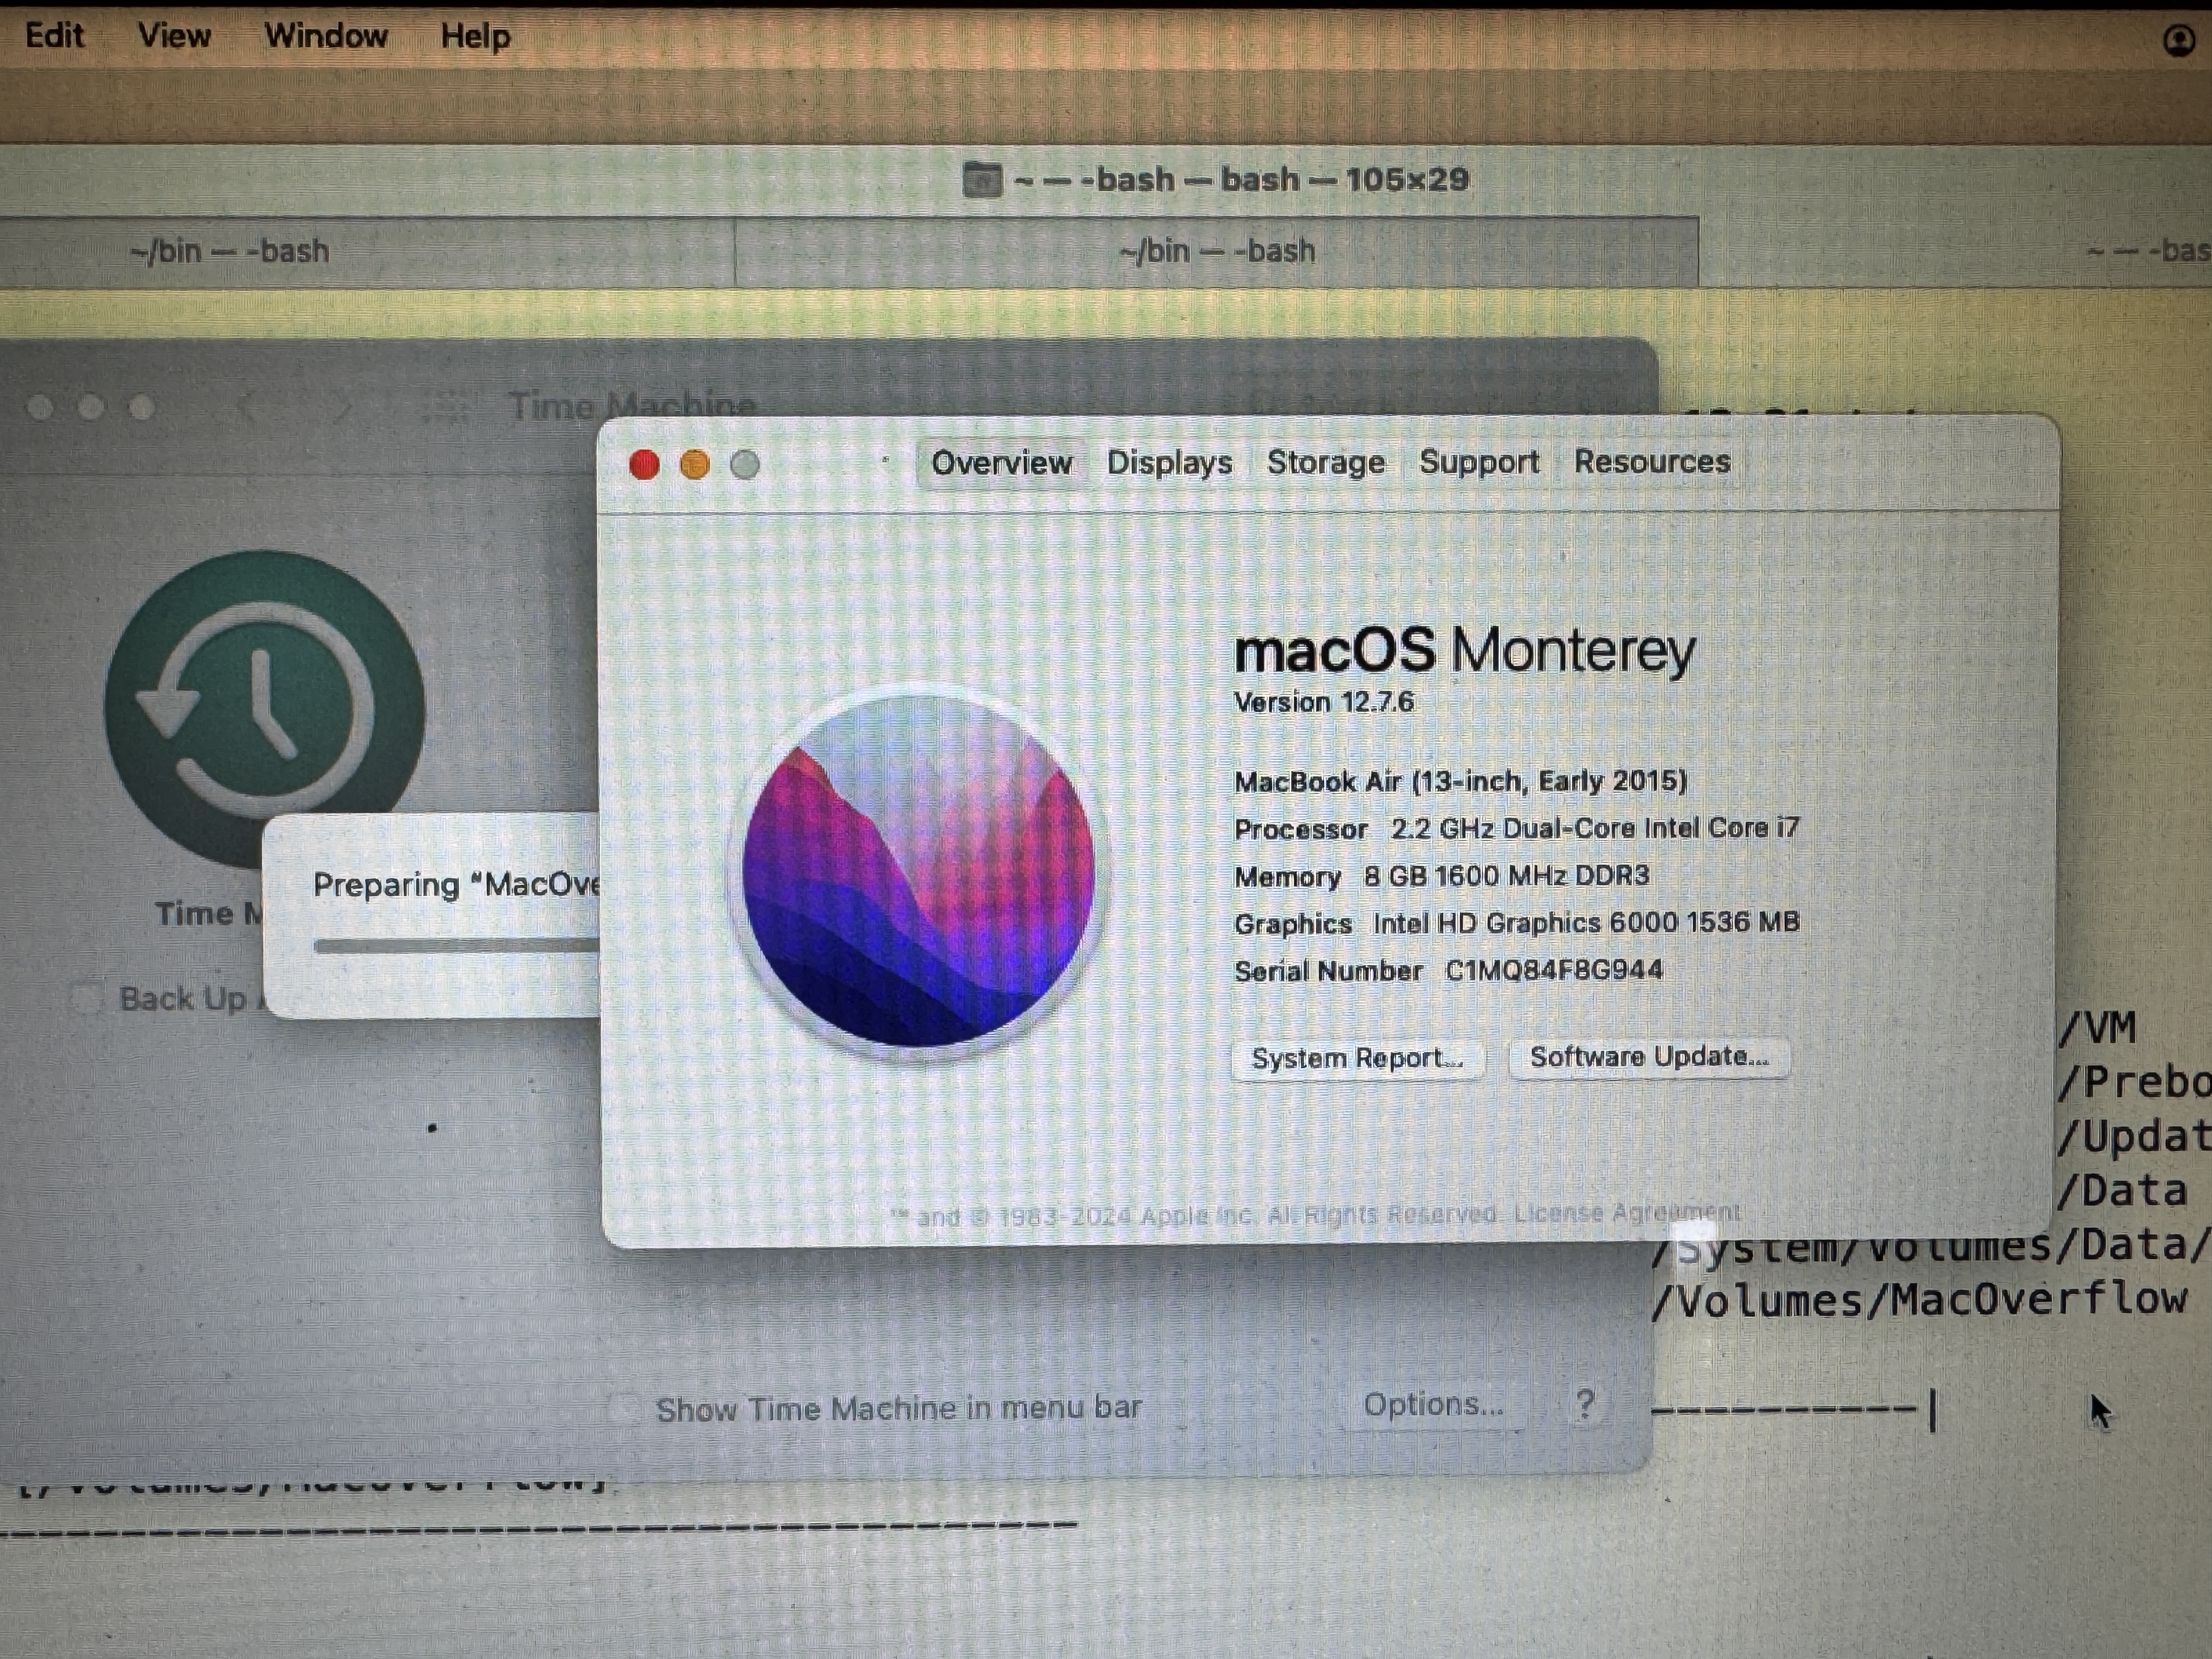2212x1659 pixels.
Task: Open the Window menu
Action: pyautogui.click(x=325, y=36)
